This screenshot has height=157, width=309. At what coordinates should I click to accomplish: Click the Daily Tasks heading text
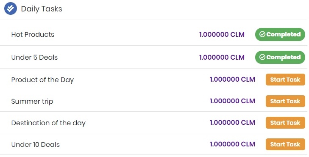click(x=42, y=9)
